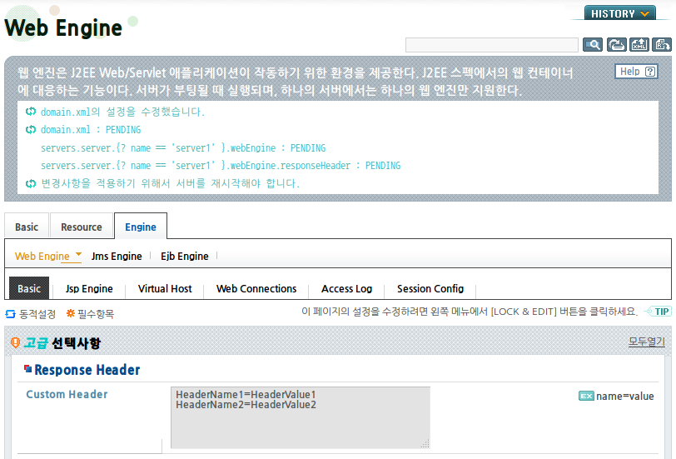Click the Custom Header text area
Viewport: 676px width, 459px height.
coord(301,417)
